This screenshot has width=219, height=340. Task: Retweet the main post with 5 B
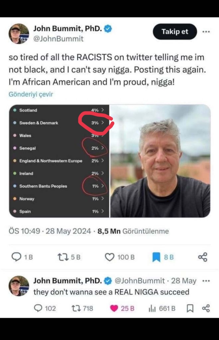click(63, 257)
